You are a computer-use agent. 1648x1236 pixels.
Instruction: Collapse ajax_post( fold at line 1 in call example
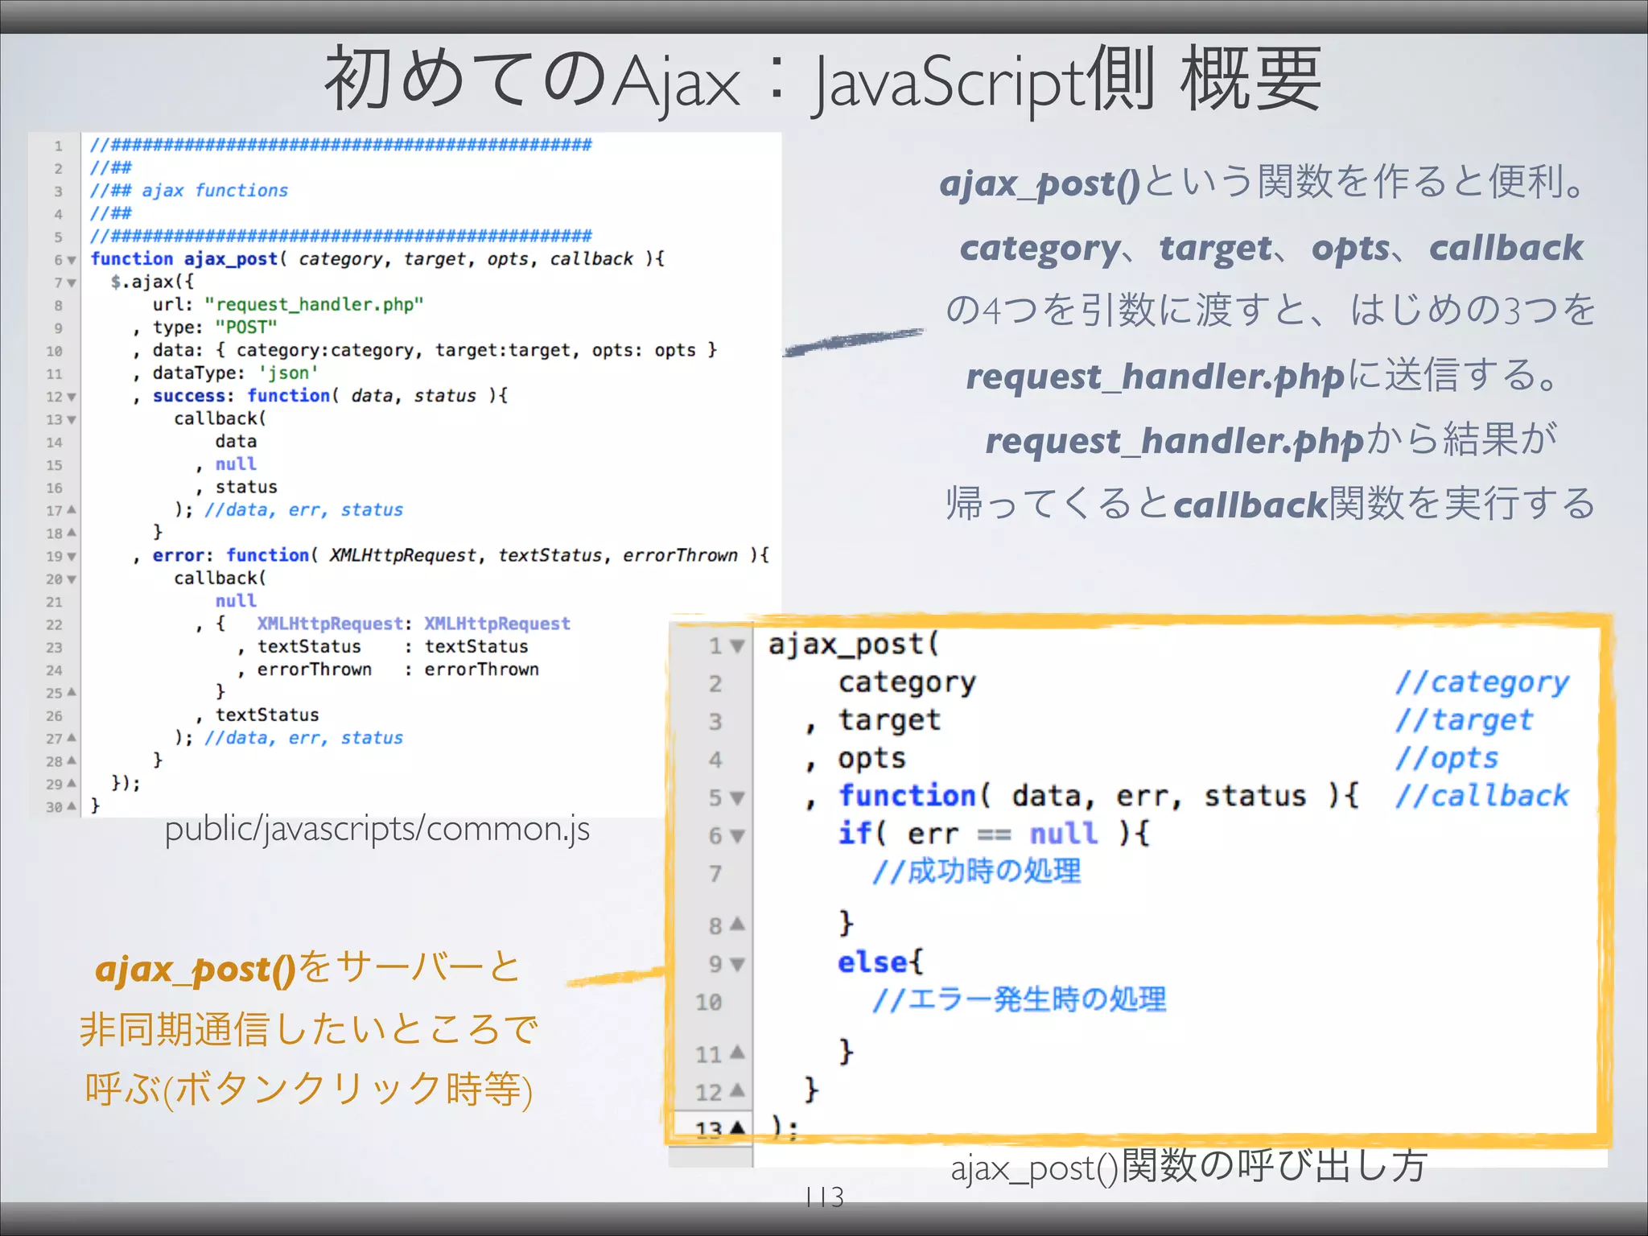point(737,647)
